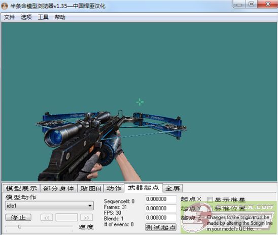Click the 停止 button

[x=18, y=217]
